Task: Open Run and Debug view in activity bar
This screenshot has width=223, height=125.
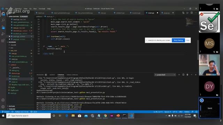Action: click(x=3, y=34)
